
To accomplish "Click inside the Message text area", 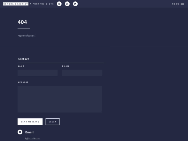I will click(x=60, y=99).
